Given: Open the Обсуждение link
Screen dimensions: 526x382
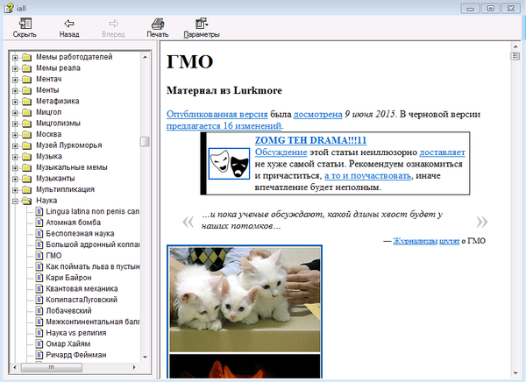Looking at the screenshot, I should coord(281,152).
